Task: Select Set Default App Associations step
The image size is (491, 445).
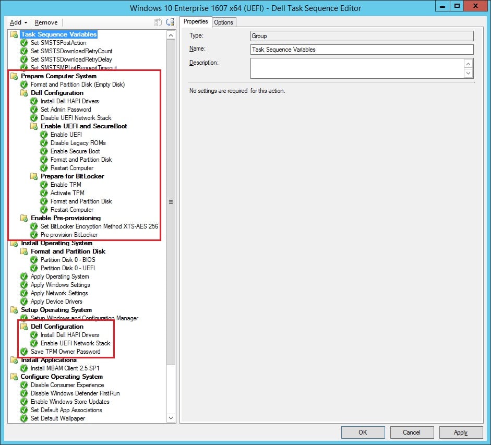Action: point(66,410)
